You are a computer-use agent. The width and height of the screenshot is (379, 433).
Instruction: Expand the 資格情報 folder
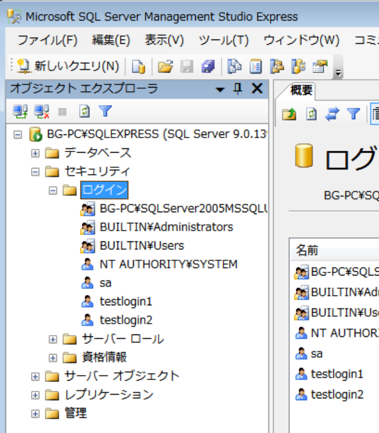point(53,358)
